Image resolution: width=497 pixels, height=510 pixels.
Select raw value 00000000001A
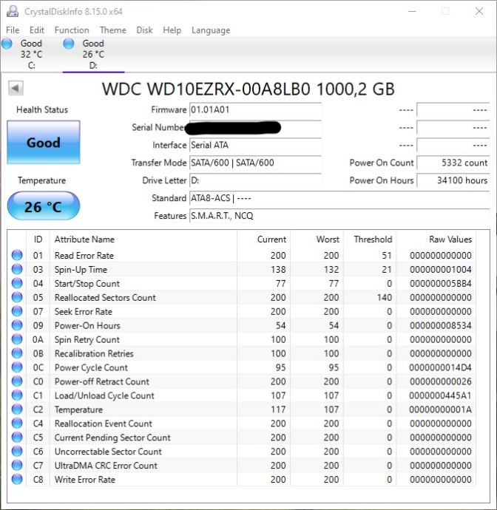(x=440, y=409)
